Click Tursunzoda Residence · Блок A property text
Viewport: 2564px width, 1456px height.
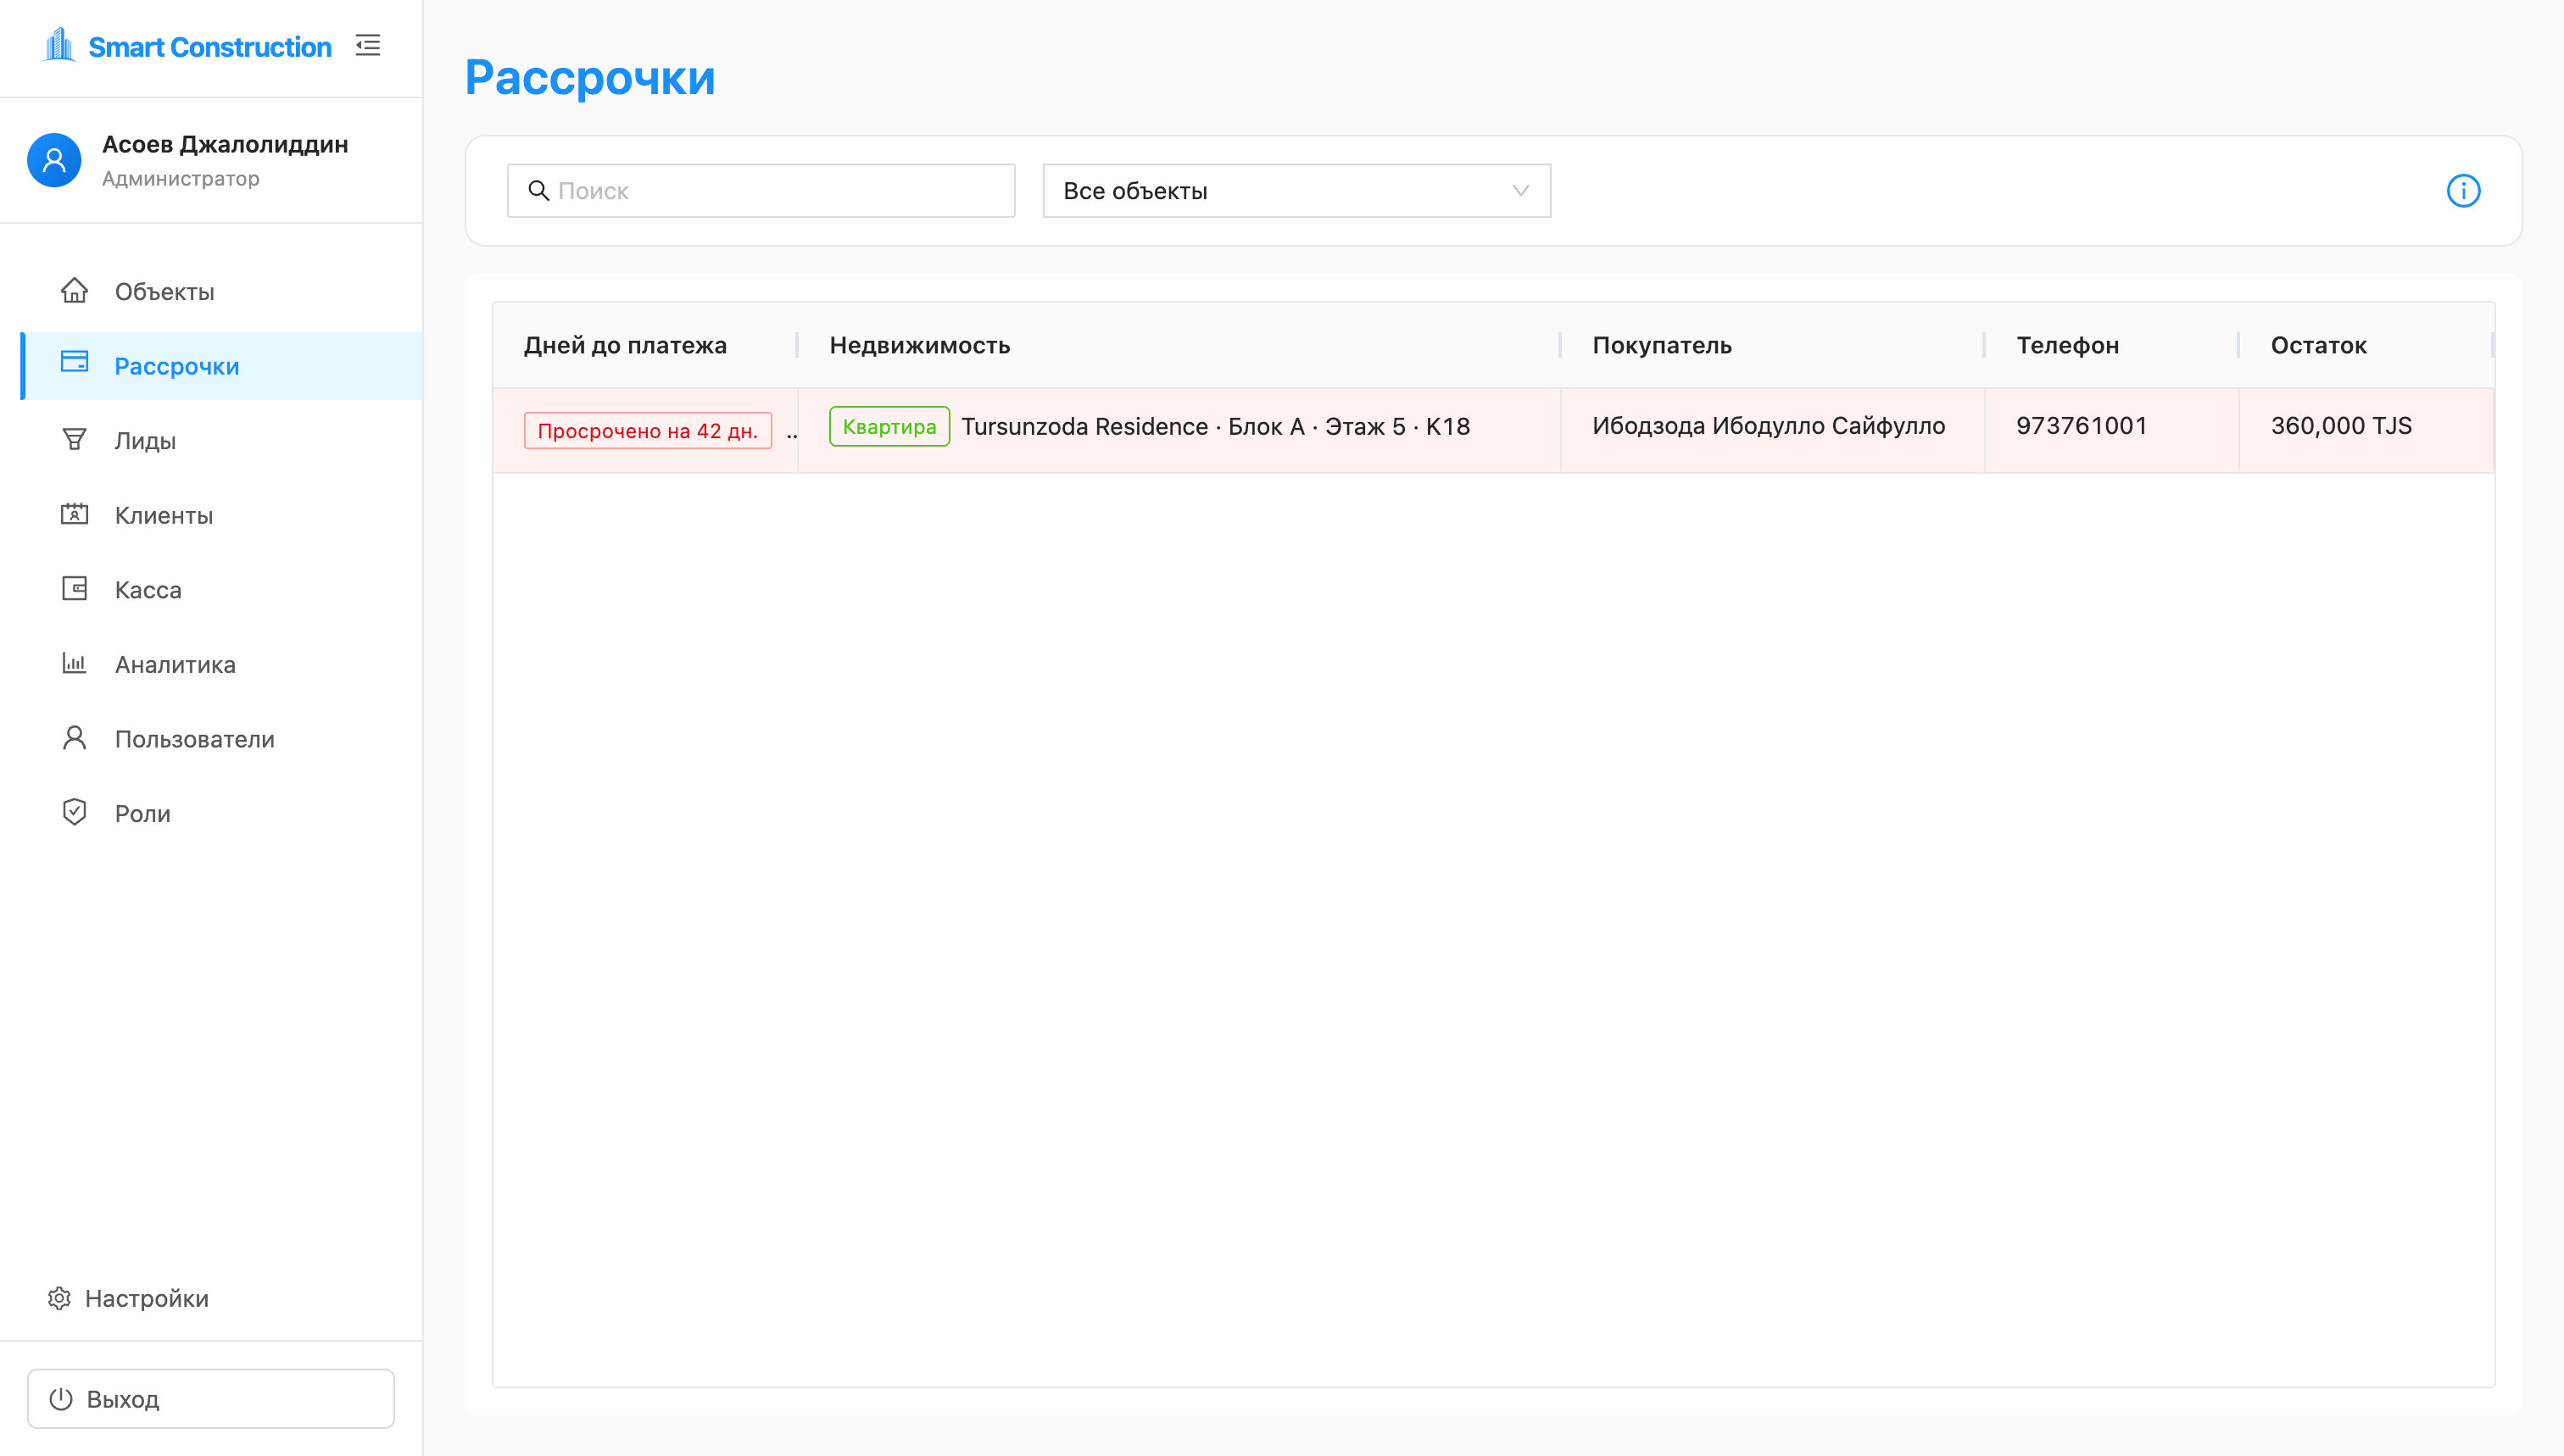(x=1216, y=426)
